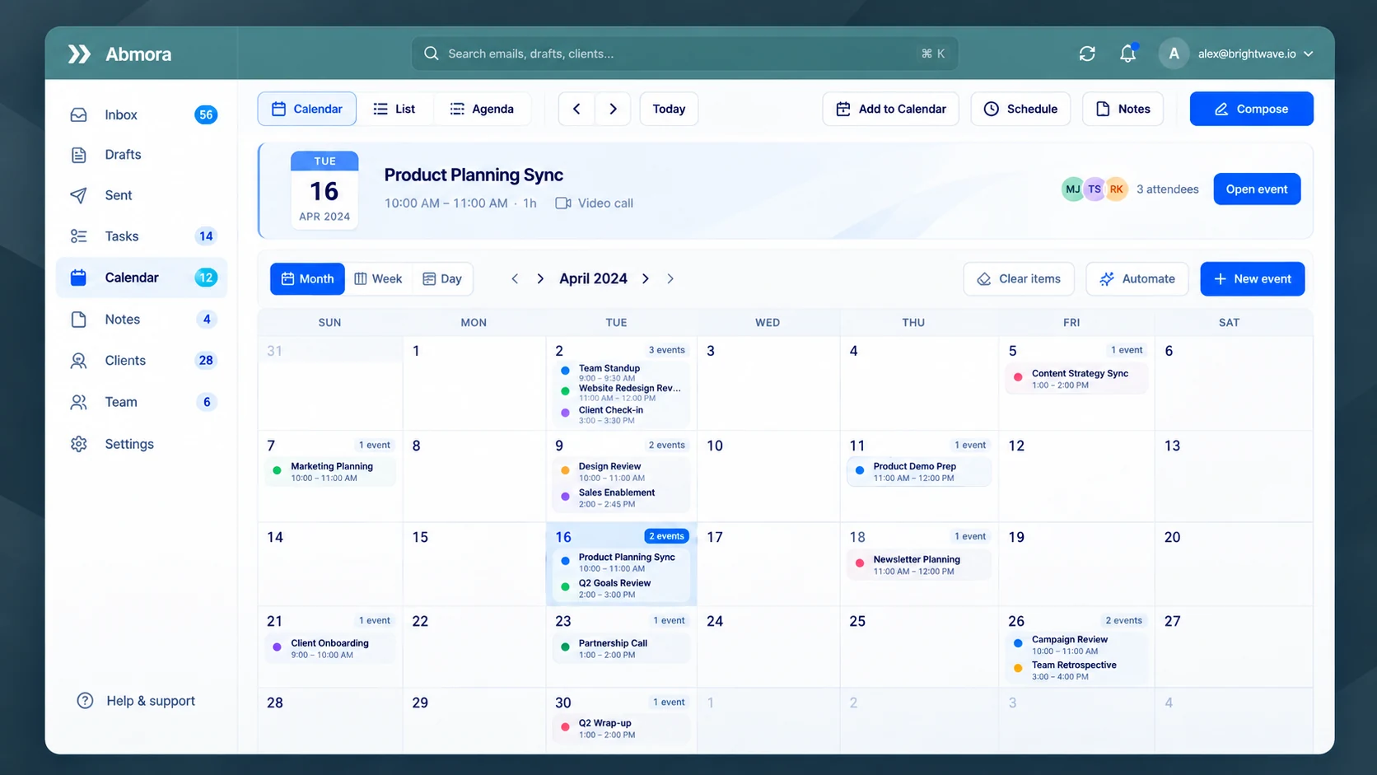
Task: Select the Day view toggle
Action: 442,279
